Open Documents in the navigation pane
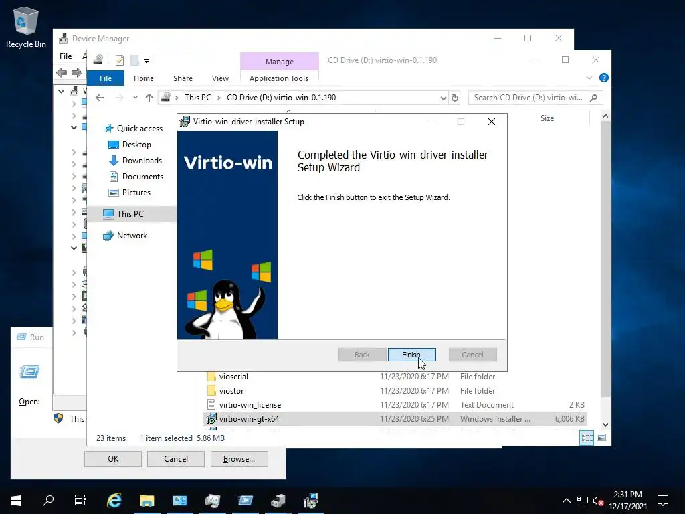 coord(142,177)
